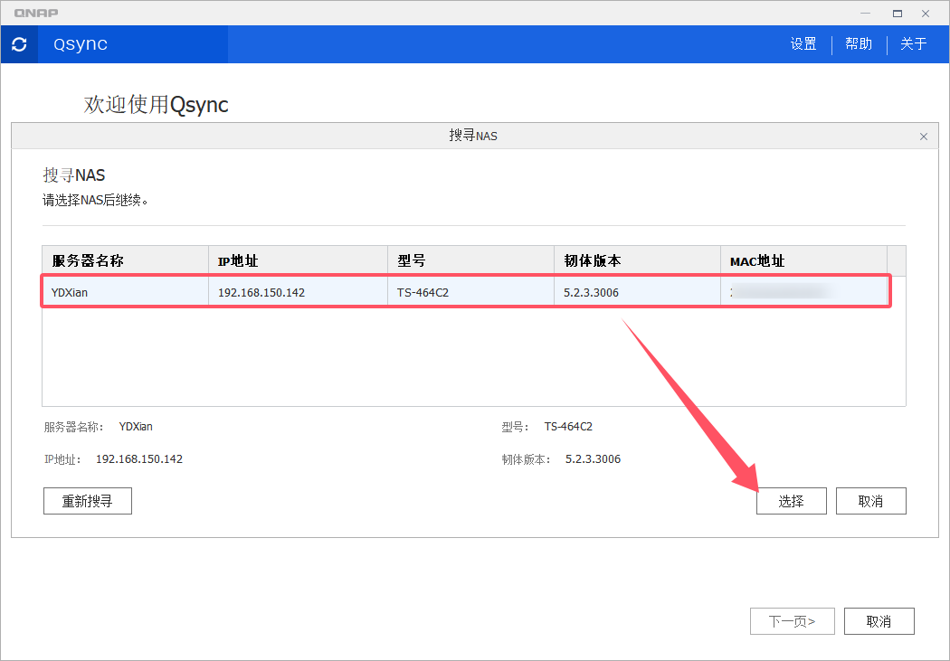This screenshot has height=661, width=950.
Task: Close the 搜寻NAS dialog with its X
Action: 924,137
